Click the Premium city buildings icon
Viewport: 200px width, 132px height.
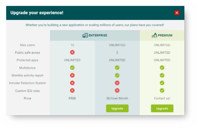(x=154, y=35)
